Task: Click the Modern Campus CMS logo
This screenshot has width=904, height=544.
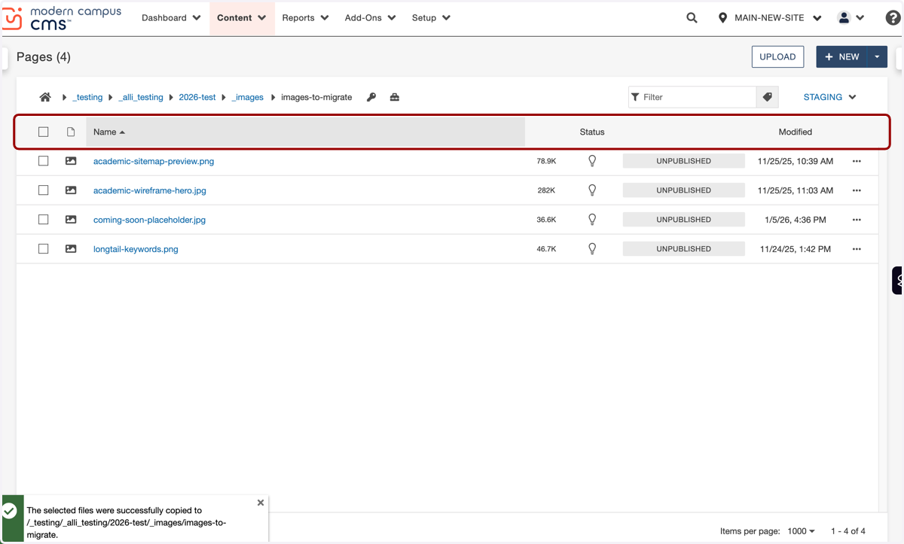Action: 62,18
